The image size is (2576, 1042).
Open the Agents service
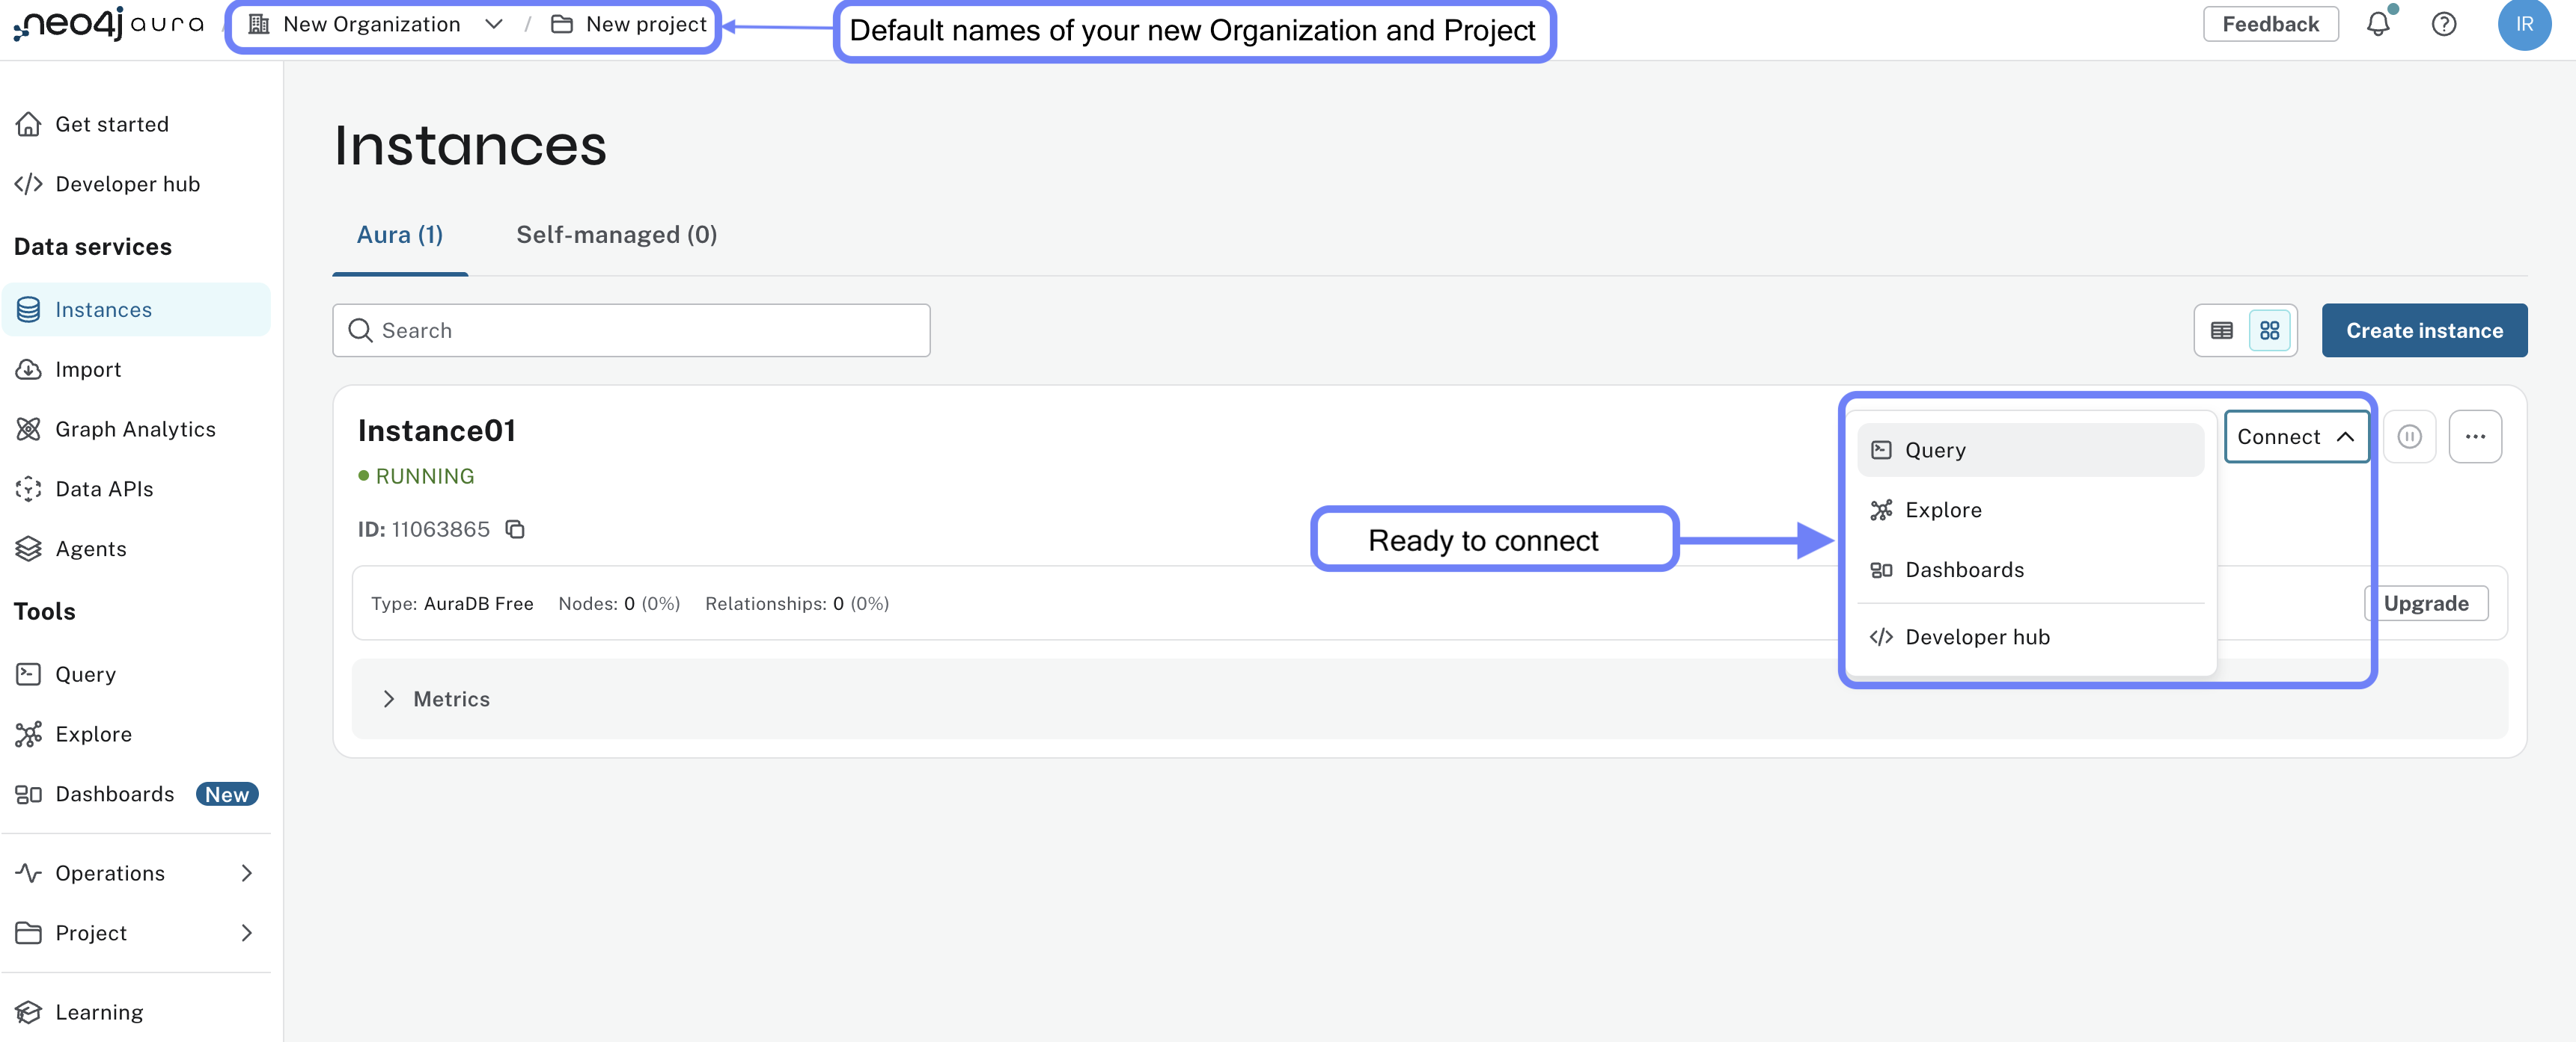pyautogui.click(x=91, y=549)
